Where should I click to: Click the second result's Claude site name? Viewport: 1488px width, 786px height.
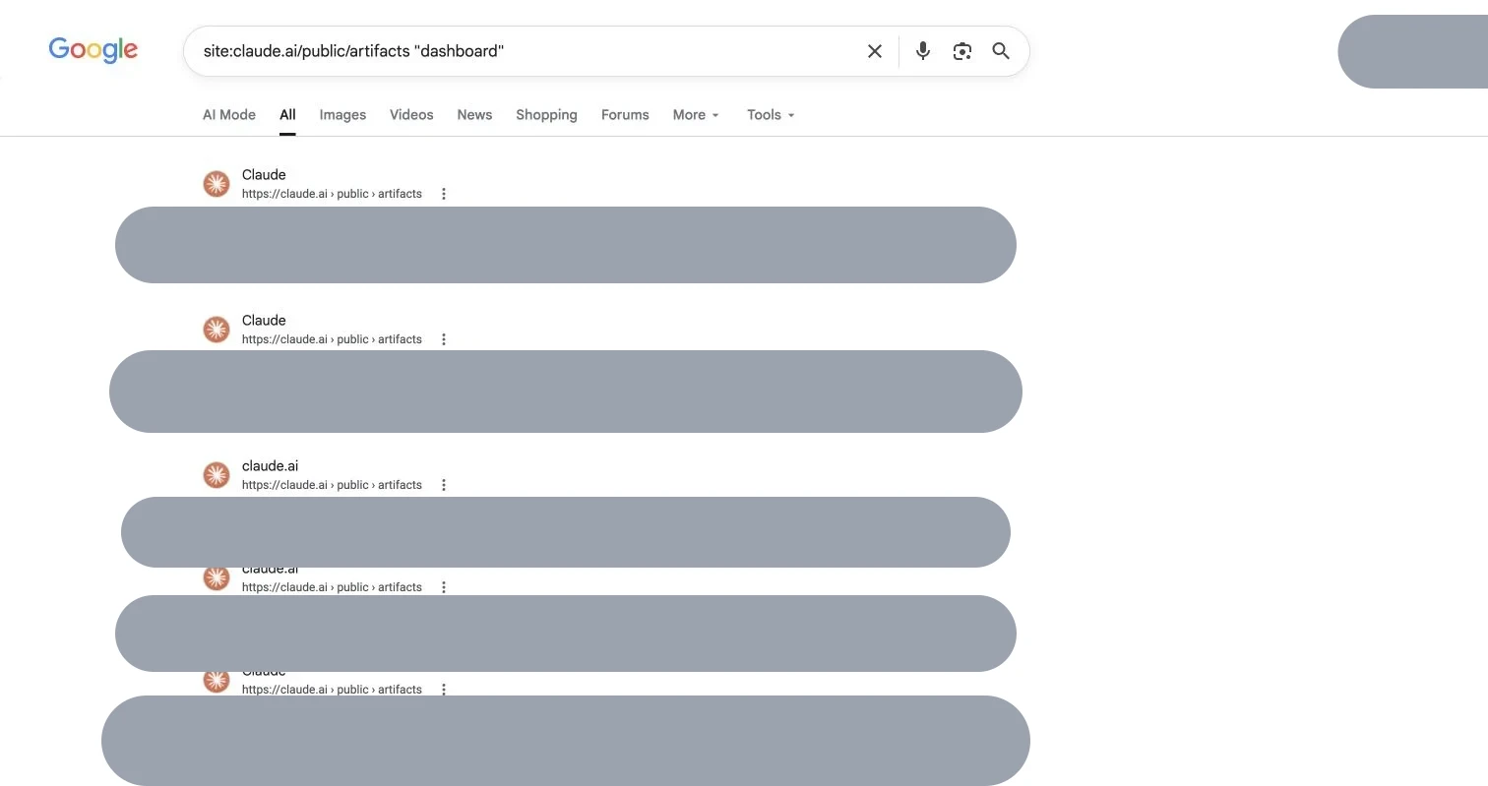pos(264,321)
